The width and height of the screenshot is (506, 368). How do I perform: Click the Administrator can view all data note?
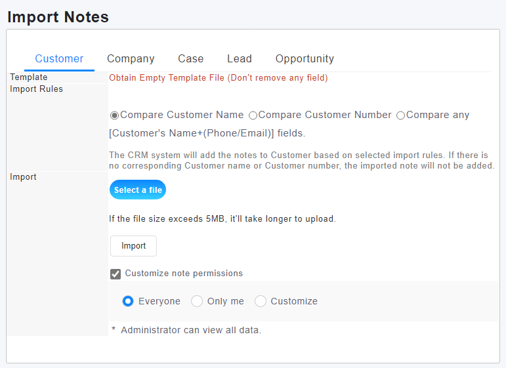coord(190,330)
